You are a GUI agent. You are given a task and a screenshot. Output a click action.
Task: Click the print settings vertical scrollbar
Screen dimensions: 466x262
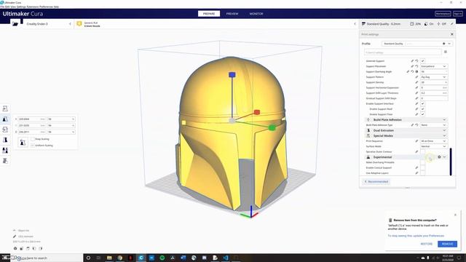pos(451,162)
